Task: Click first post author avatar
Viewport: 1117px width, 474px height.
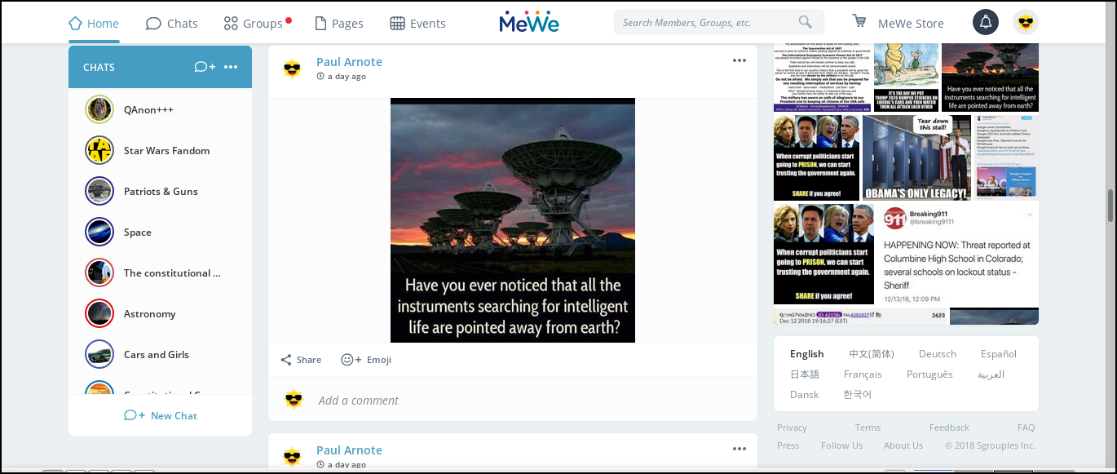Action: 293,69
